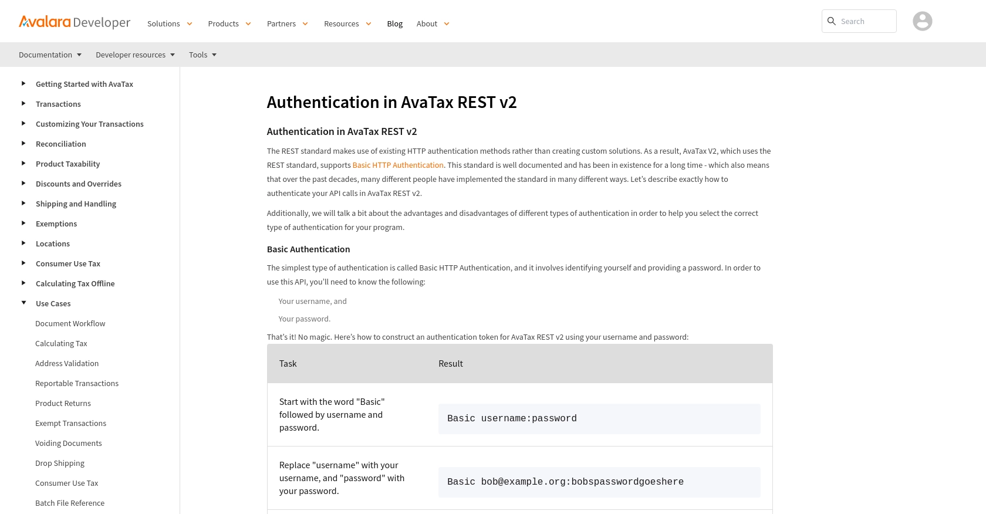
Task: Open the Exemptions topic
Action: [56, 224]
